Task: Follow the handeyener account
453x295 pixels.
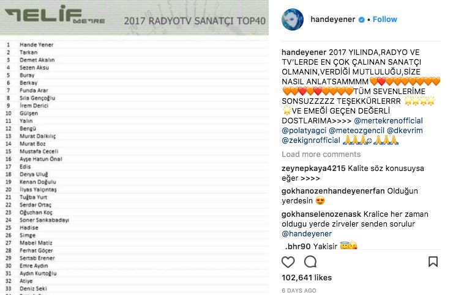Action: (x=384, y=20)
